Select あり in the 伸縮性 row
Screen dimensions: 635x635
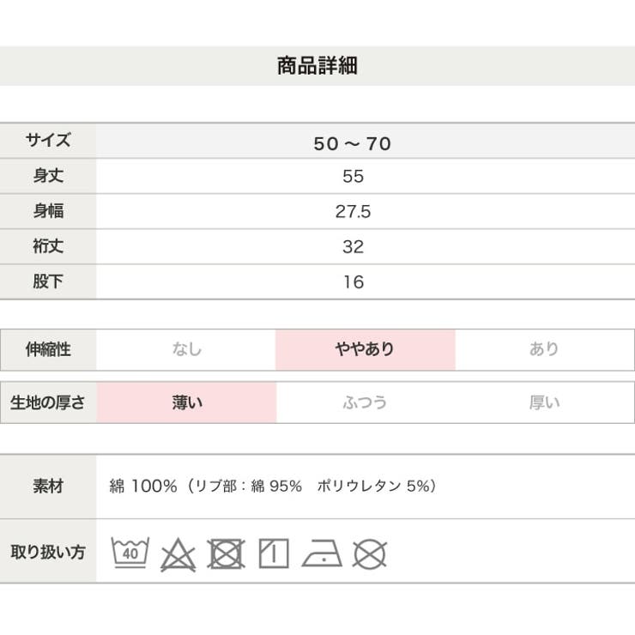[x=544, y=349]
